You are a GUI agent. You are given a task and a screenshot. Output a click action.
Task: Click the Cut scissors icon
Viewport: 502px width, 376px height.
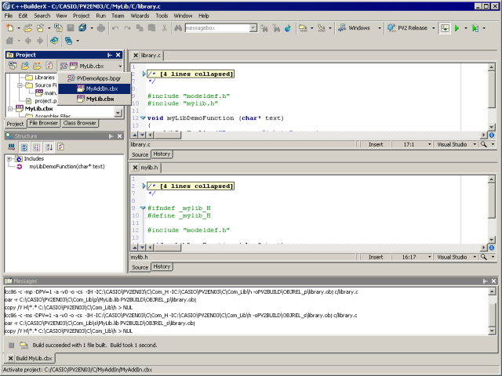tap(164, 28)
